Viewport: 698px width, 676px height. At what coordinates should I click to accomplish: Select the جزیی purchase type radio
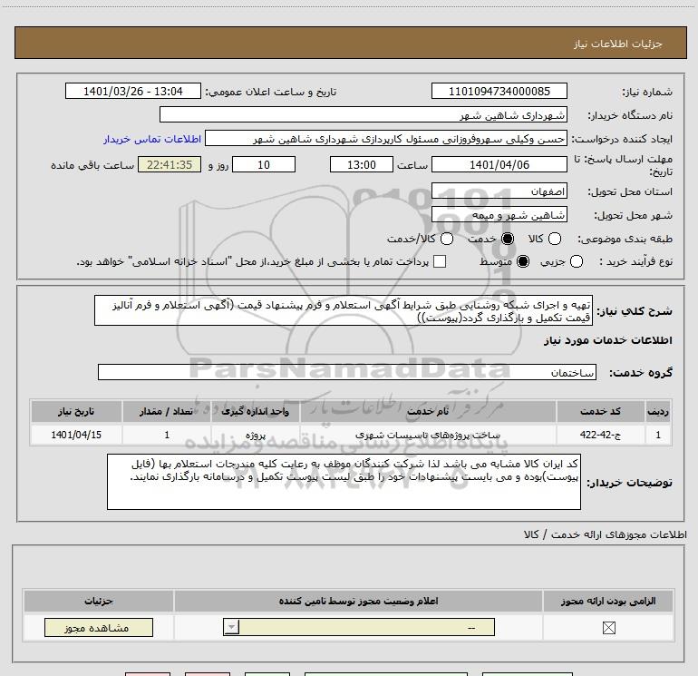576,261
